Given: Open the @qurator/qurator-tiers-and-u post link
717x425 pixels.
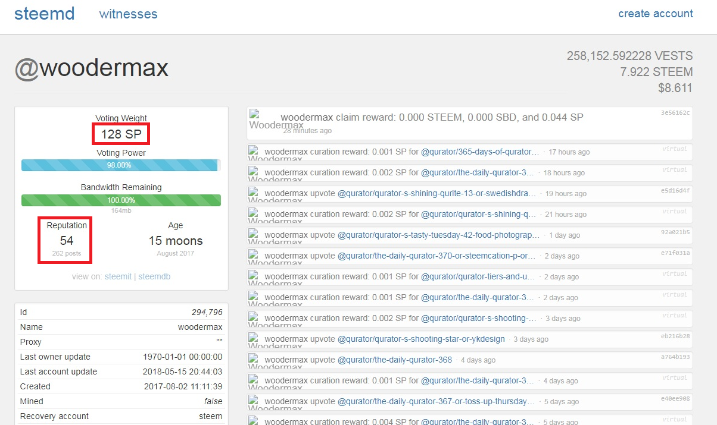Looking at the screenshot, I should point(479,276).
